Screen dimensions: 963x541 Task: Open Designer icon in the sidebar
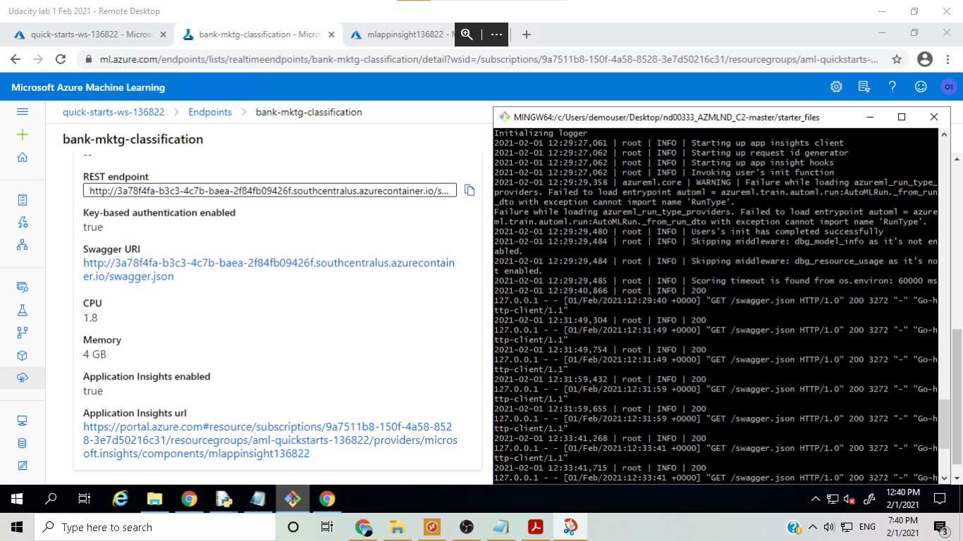(23, 244)
